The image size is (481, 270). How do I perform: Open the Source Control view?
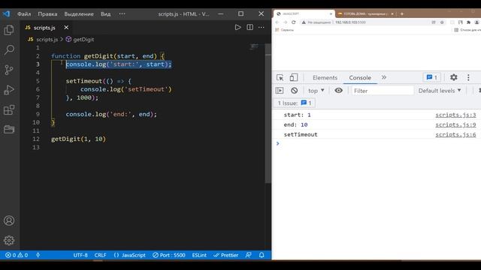(x=9, y=70)
